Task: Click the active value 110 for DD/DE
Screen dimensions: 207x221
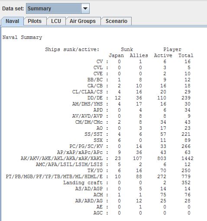Action: coord(162,98)
